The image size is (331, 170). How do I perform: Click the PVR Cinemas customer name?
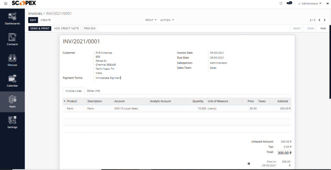point(104,53)
